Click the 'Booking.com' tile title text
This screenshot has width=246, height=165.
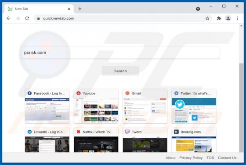191,132
